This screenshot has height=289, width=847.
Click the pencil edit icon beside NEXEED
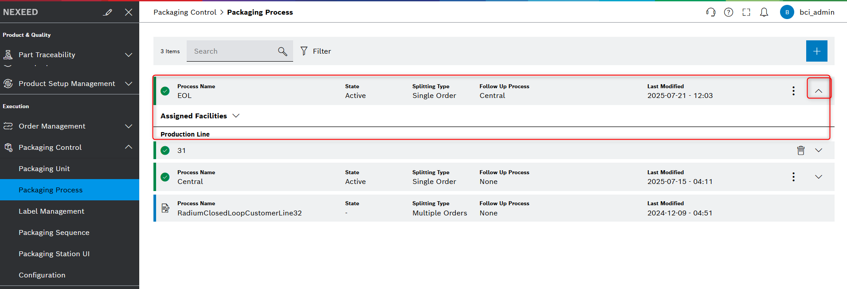point(108,12)
